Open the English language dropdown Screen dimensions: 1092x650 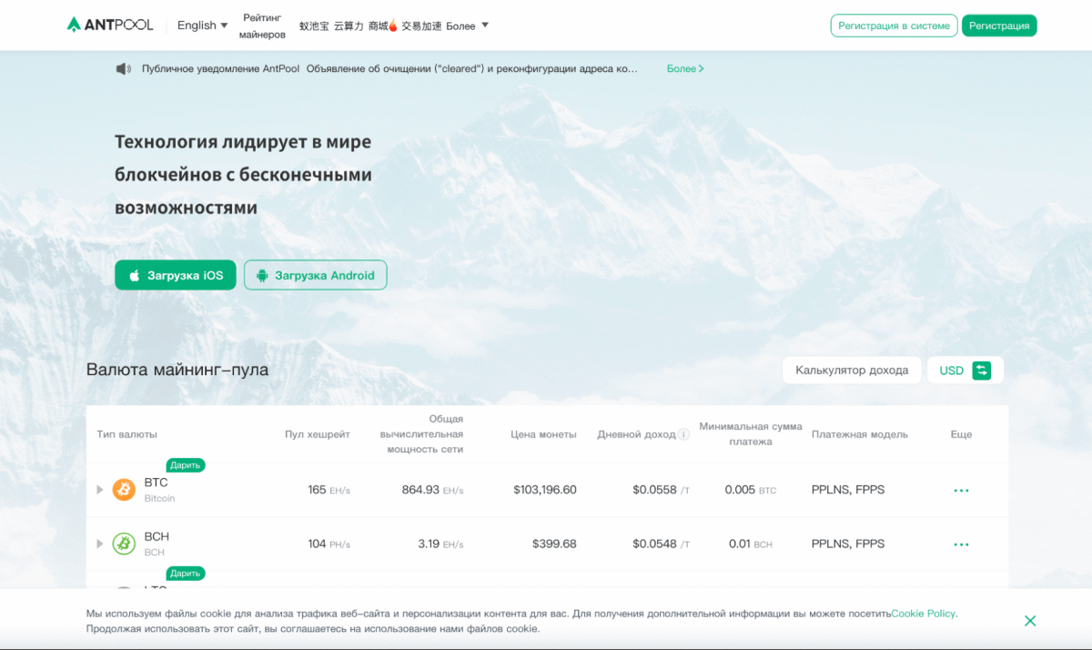point(202,25)
